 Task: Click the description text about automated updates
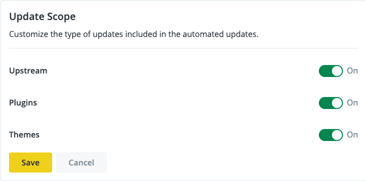click(134, 34)
